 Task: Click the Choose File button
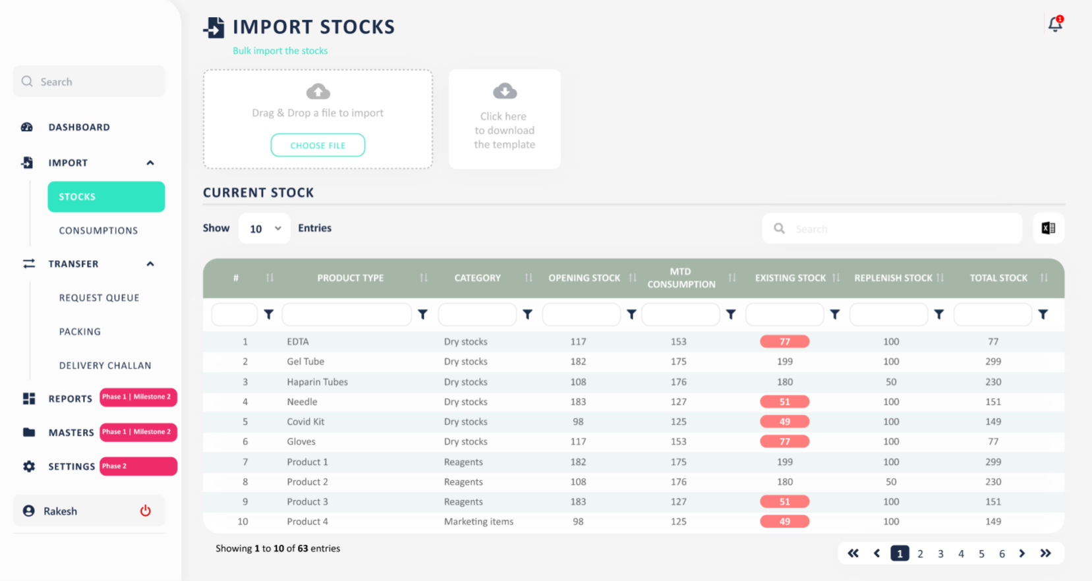click(318, 146)
